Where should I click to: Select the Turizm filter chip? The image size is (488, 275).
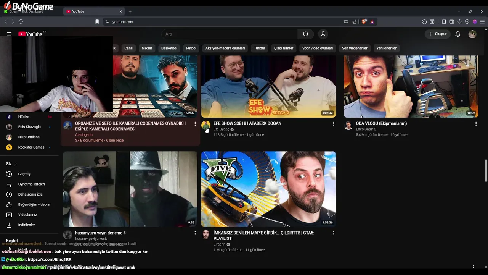(259, 48)
